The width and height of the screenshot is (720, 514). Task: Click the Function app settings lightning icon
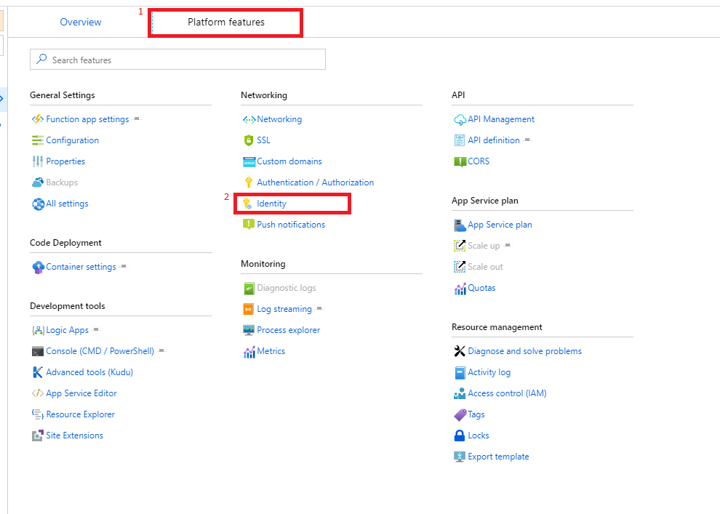click(x=38, y=119)
